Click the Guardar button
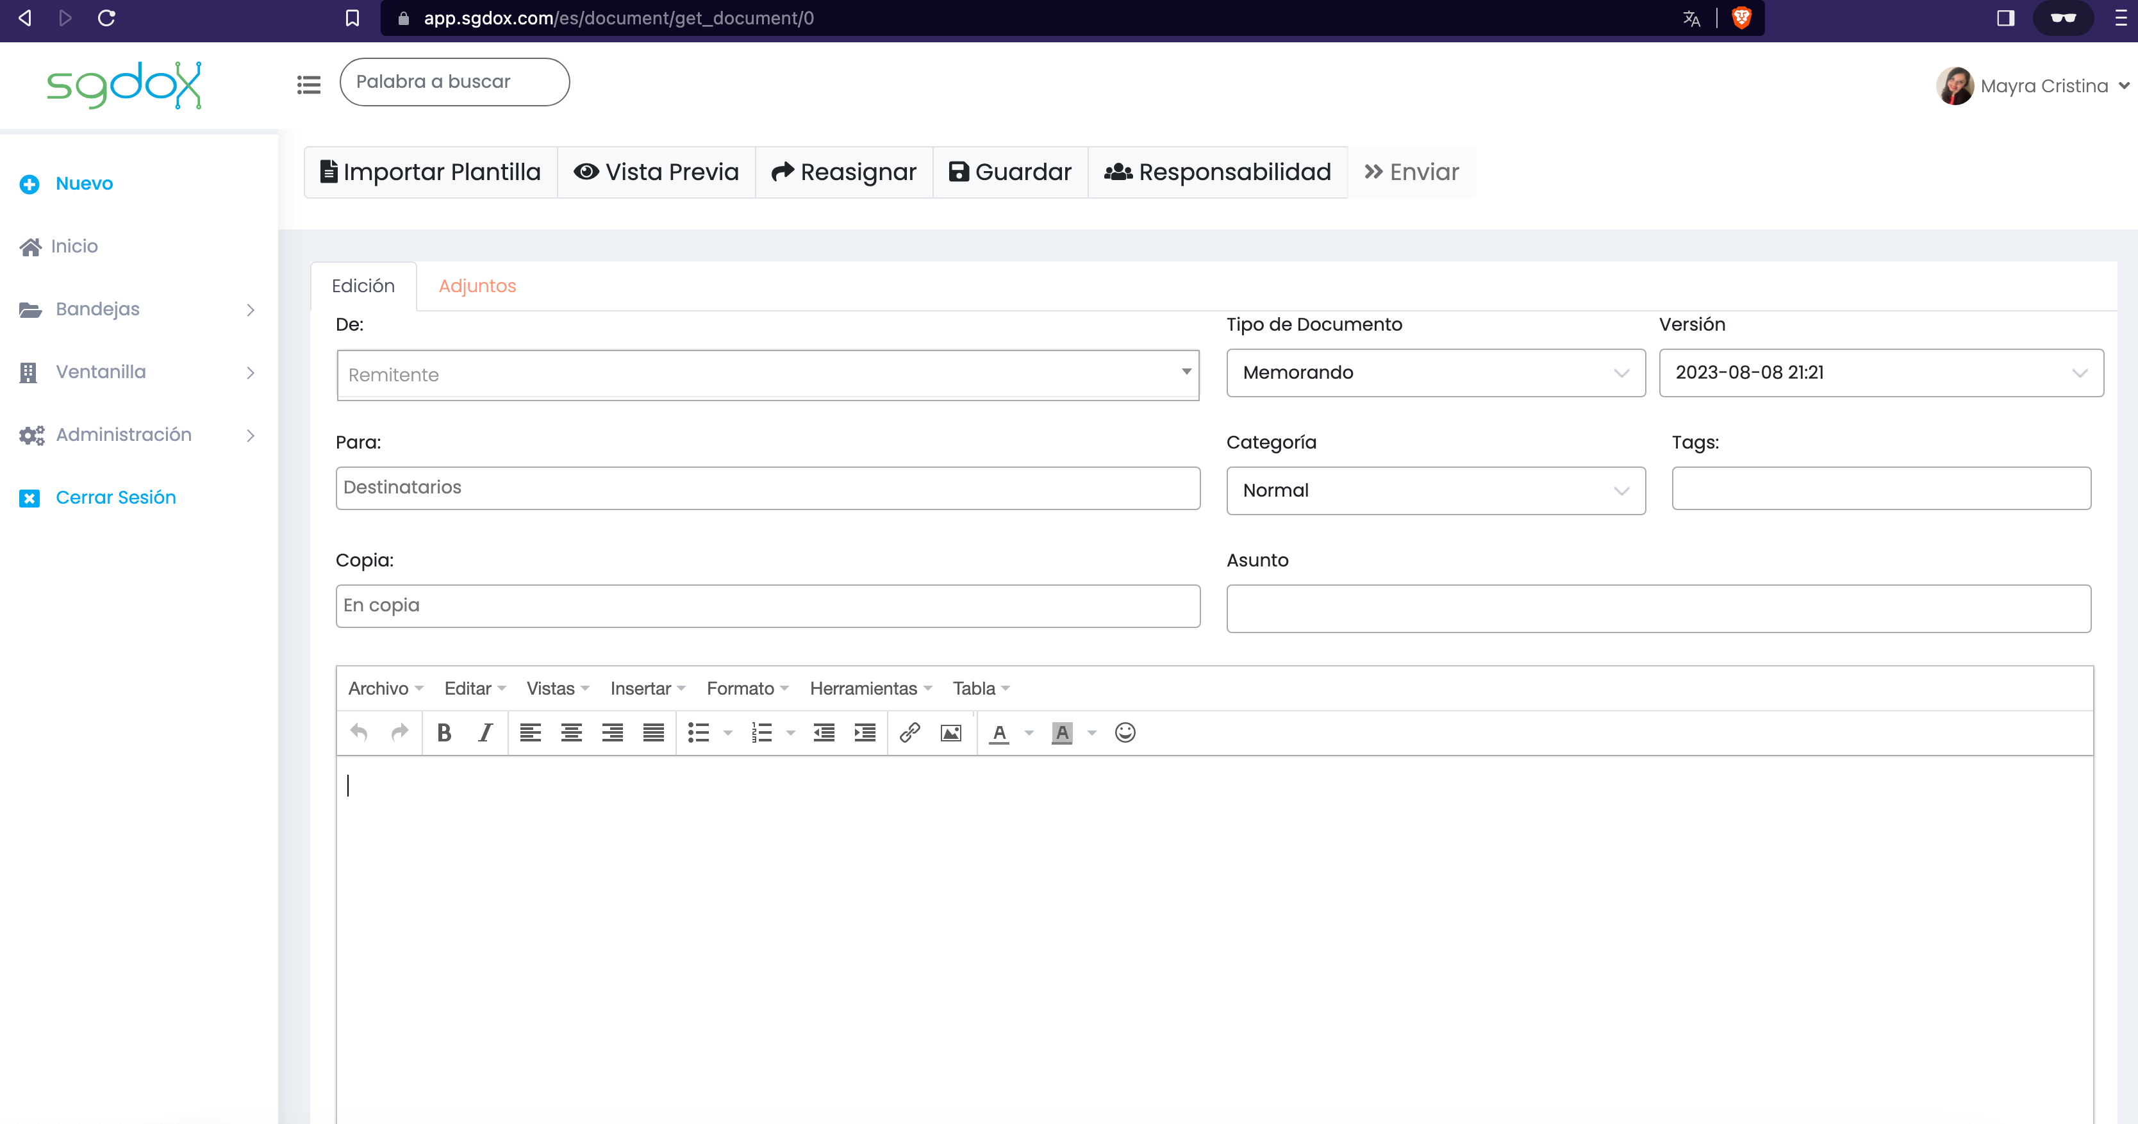 pos(1010,172)
